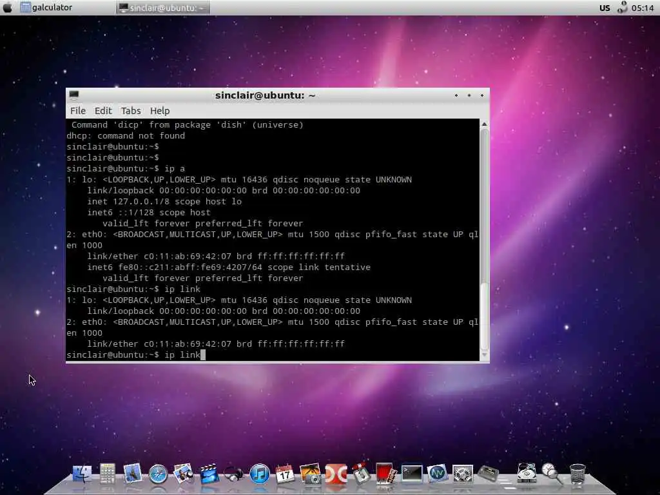Screen dimensions: 660x495
Task: Click the headphones icon in the dock
Action: click(233, 474)
